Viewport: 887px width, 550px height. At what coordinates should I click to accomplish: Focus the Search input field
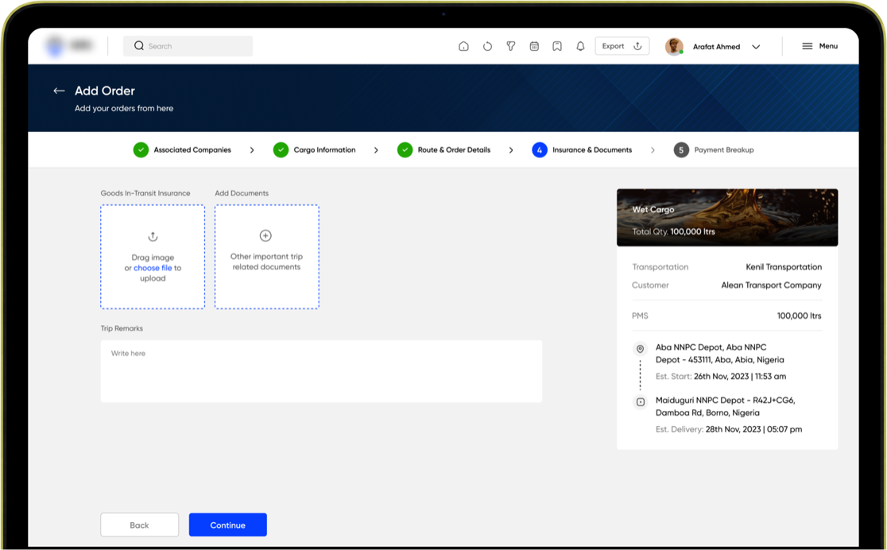(188, 46)
